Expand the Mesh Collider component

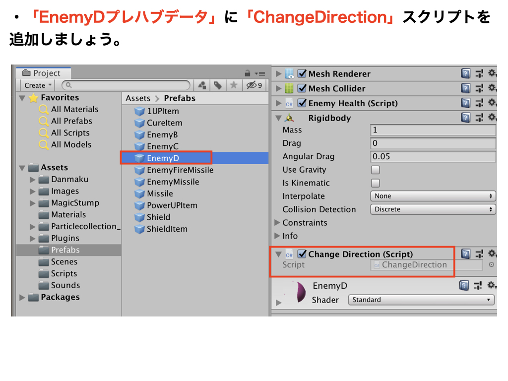click(278, 88)
